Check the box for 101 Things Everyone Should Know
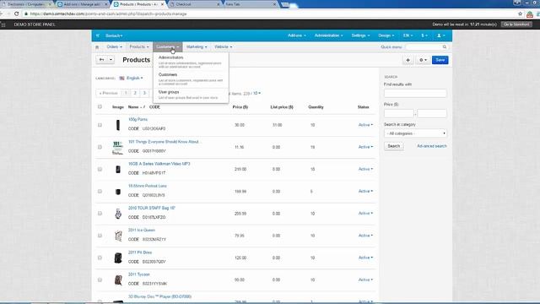Screen dimensions: 540x304 [100, 147]
